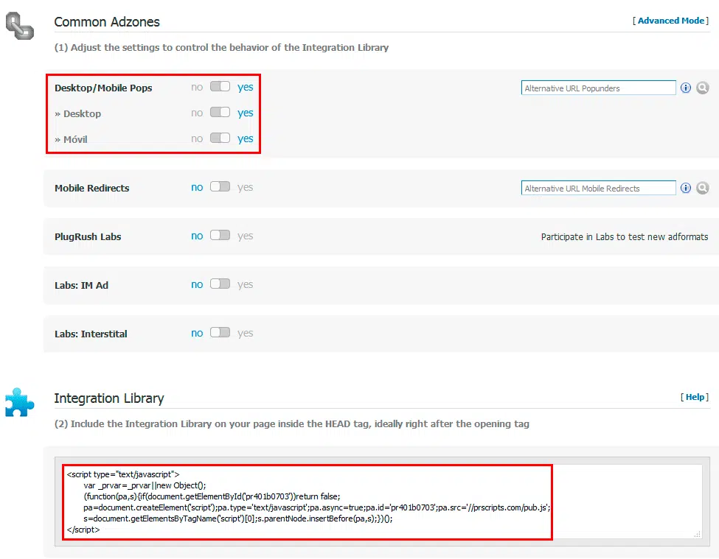Toggle the » Desktop pops switch

pos(220,112)
